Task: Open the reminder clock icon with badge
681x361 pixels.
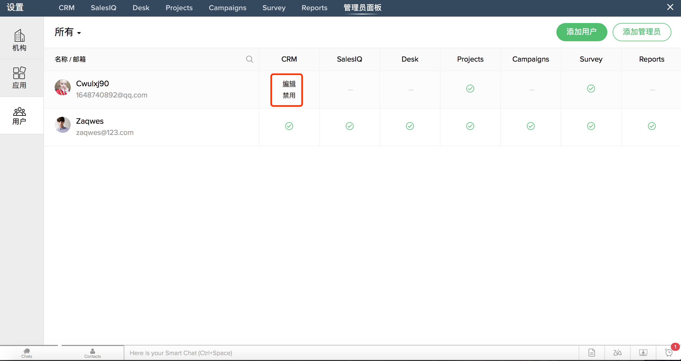Action: (x=669, y=352)
